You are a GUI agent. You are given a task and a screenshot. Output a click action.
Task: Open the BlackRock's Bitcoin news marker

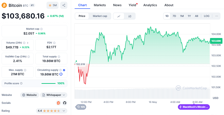(x=194, y=107)
